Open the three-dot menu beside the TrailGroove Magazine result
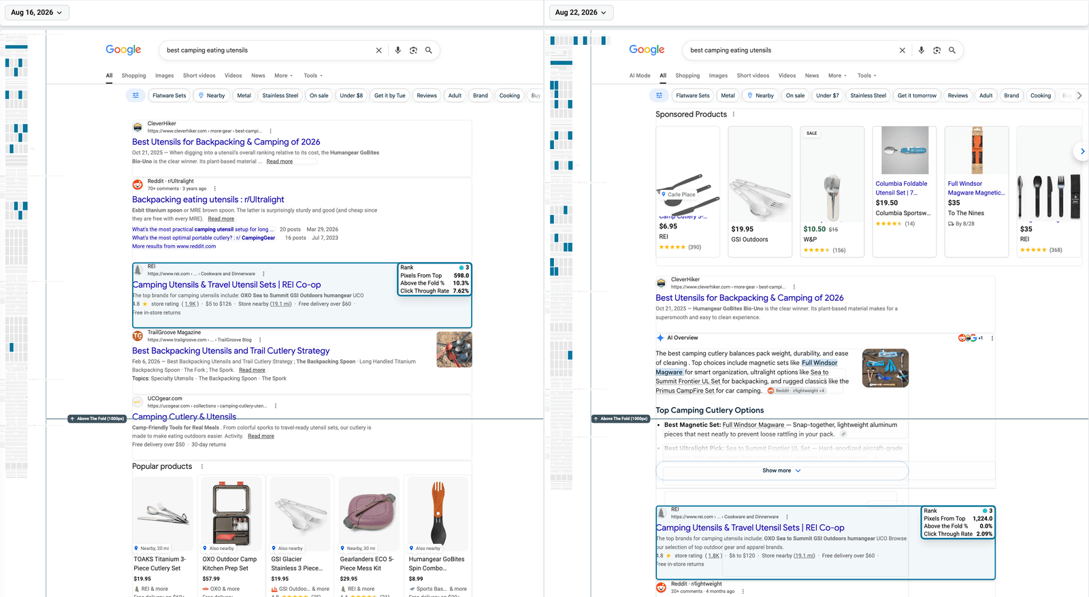The image size is (1089, 597). (x=260, y=340)
